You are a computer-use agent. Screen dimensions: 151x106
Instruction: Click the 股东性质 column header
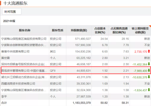(57, 30)
